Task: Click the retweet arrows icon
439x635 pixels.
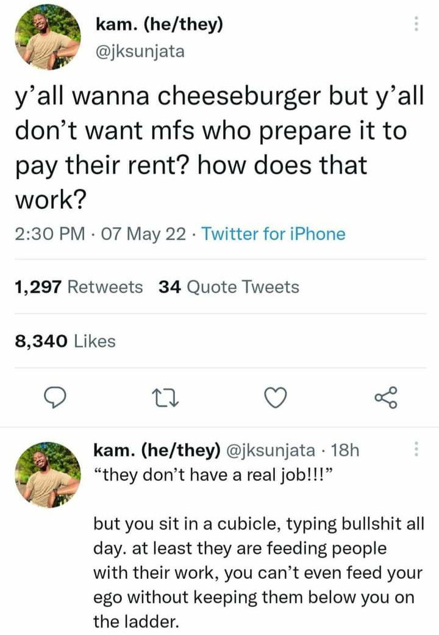Action: pyautogui.click(x=165, y=398)
